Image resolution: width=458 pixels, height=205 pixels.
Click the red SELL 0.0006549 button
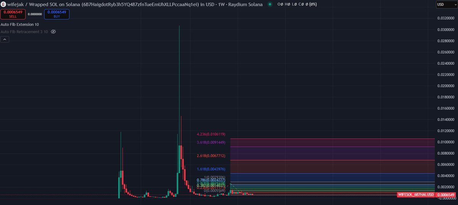(x=13, y=14)
